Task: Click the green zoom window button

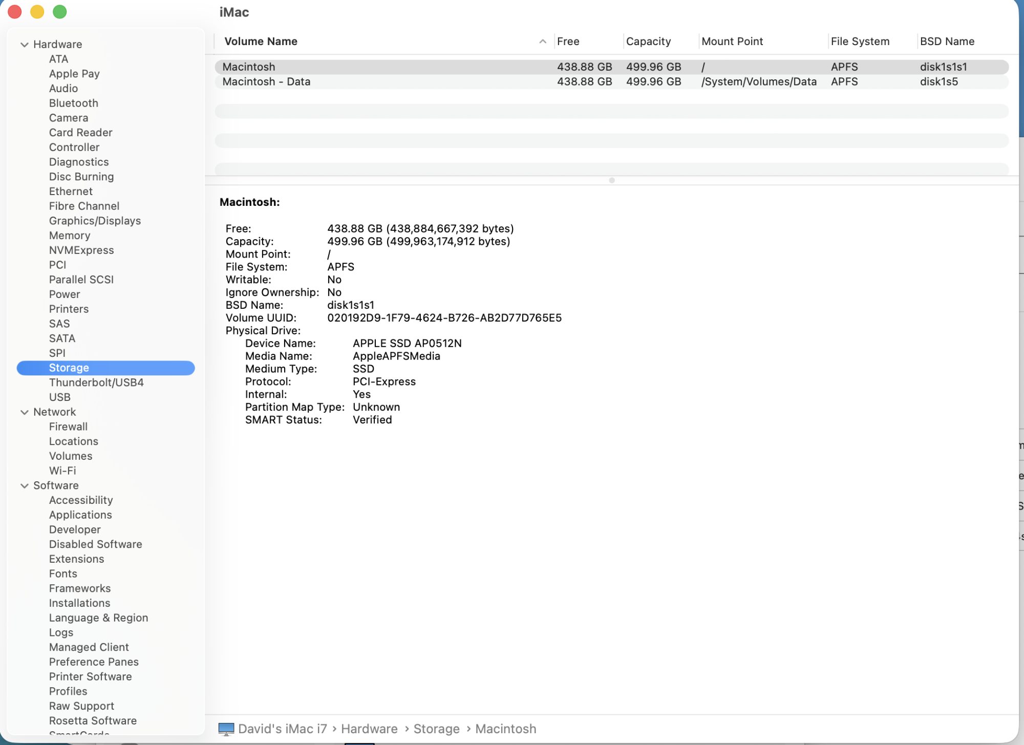Action: (60, 12)
